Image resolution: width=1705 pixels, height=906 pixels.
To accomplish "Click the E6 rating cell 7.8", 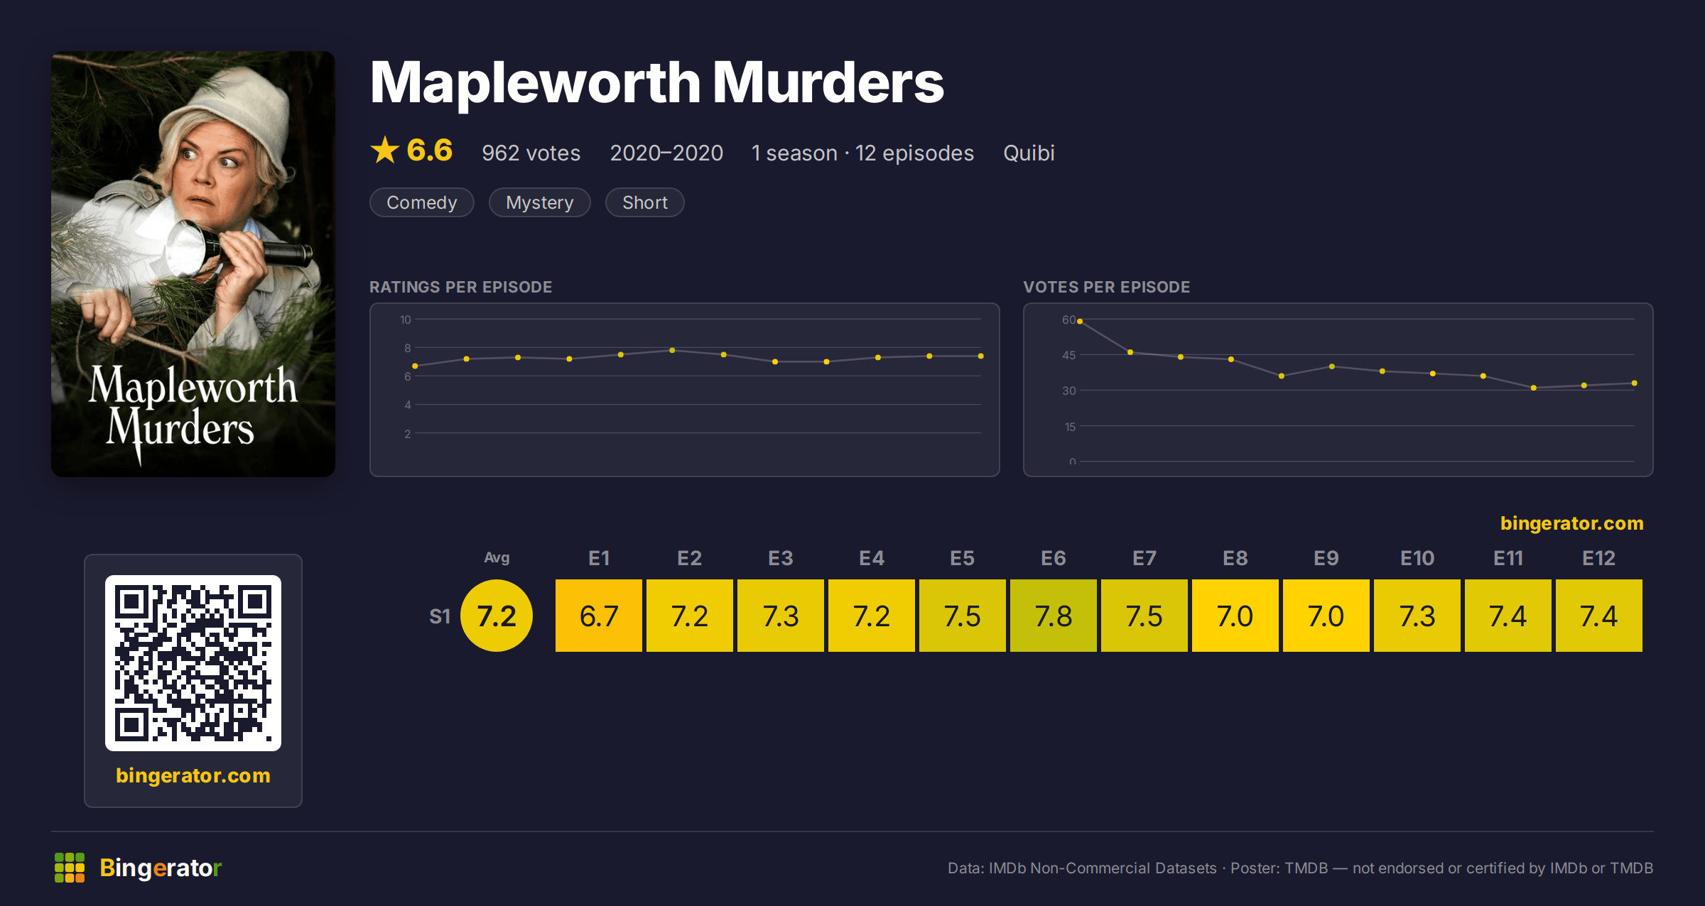I will click(x=1054, y=616).
